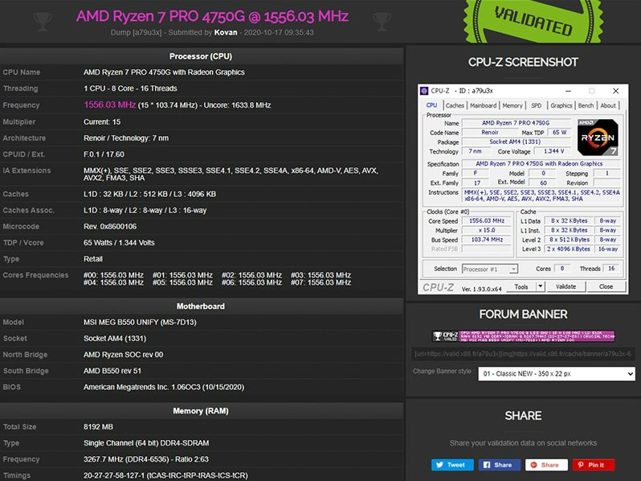The image size is (641, 481).
Task: Click the Motherboard model MSI MEG B550 UNIFY
Action: (140, 323)
